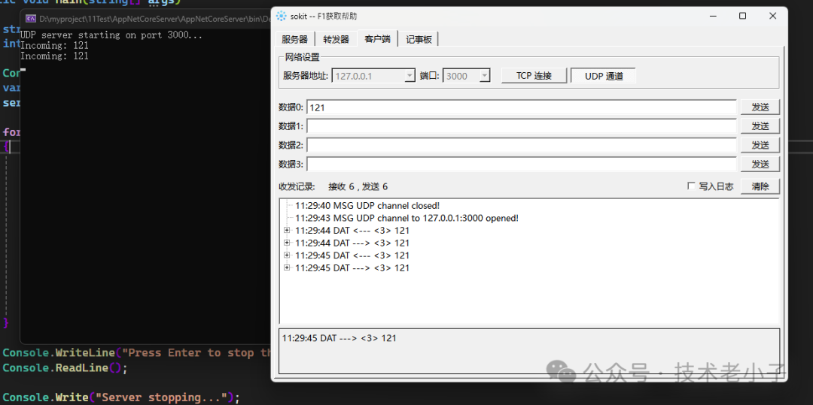Switch to the 转发器 tab
The width and height of the screenshot is (813, 405).
coord(336,39)
